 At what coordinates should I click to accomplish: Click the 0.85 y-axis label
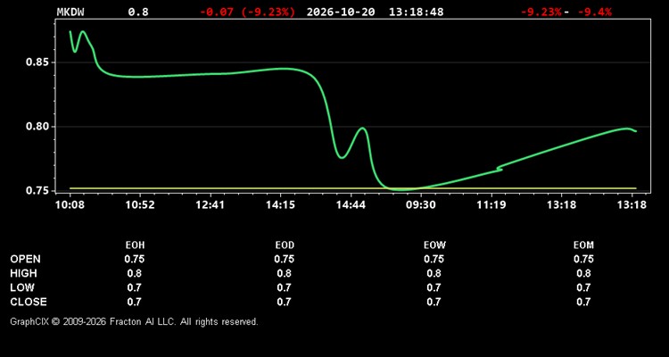point(38,62)
